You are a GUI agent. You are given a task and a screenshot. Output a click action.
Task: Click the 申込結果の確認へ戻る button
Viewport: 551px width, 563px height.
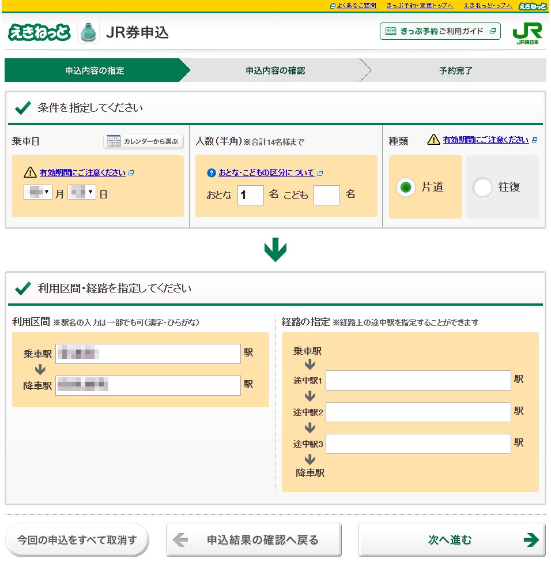pos(254,540)
